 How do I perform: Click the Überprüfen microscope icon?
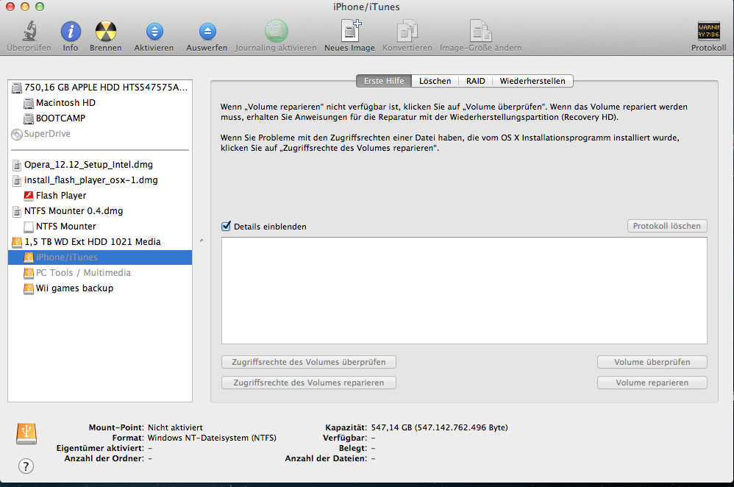(29, 32)
